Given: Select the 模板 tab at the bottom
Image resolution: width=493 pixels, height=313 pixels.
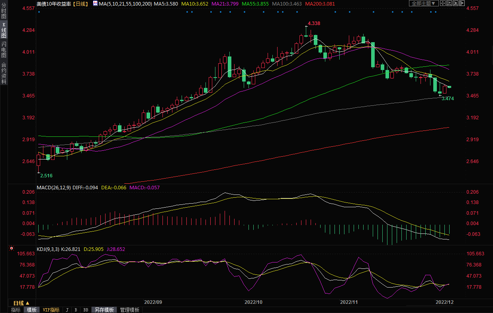Looking at the screenshot, I should tap(31, 310).
